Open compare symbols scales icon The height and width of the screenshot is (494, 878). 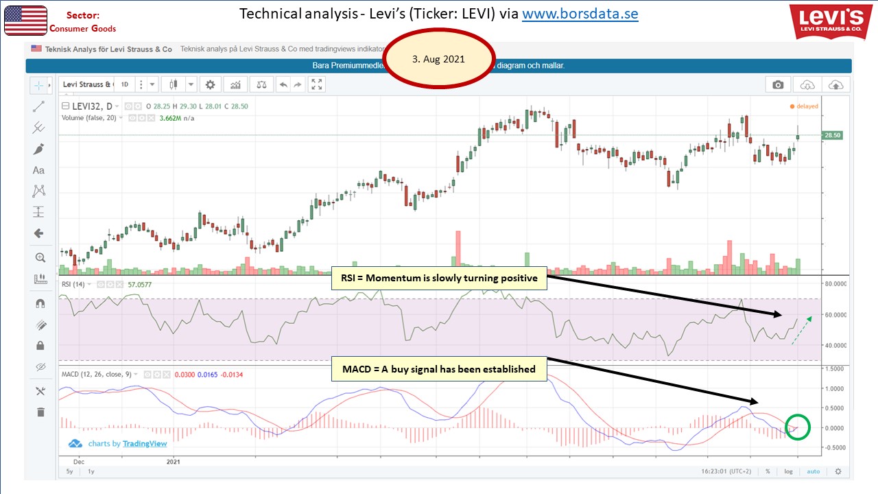261,84
